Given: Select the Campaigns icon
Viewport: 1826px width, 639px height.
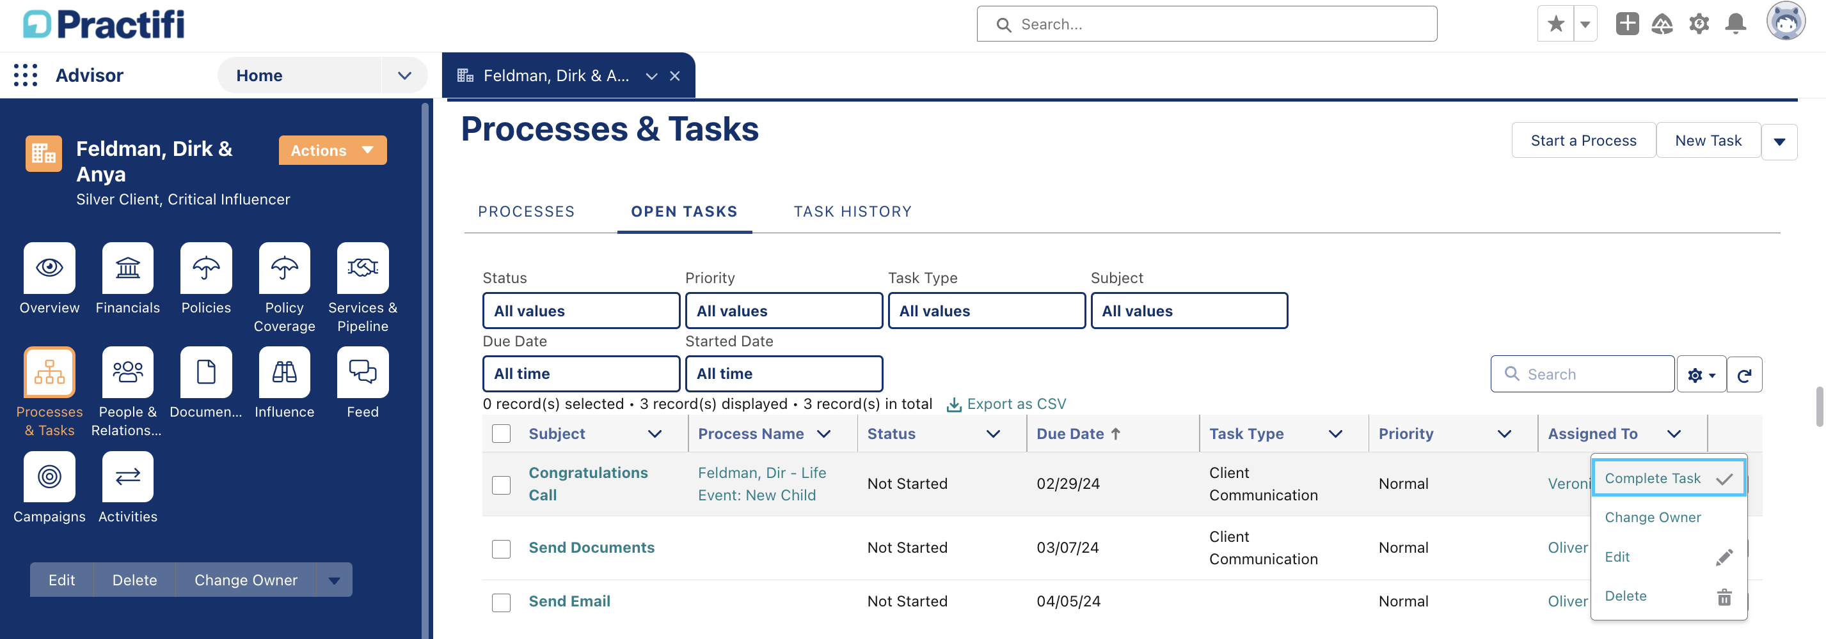Looking at the screenshot, I should [x=49, y=477].
